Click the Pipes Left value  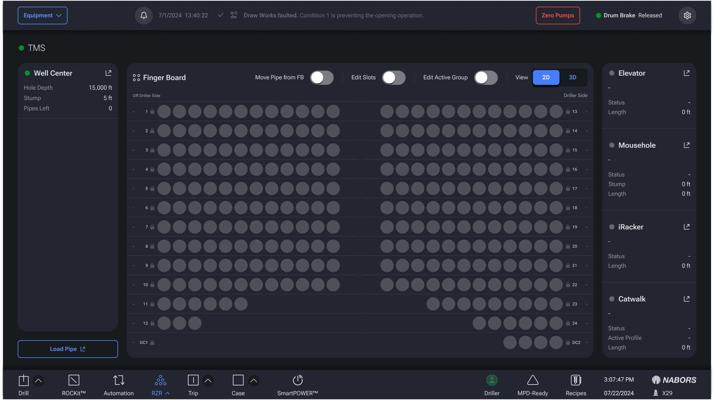click(110, 108)
